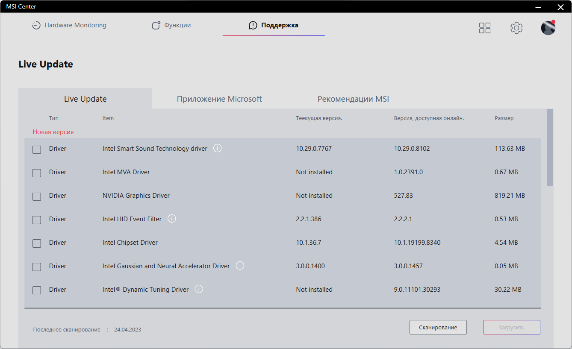The width and height of the screenshot is (572, 349).
Task: Show info for Intel Dynamic Tuning Driver
Action: pos(199,289)
